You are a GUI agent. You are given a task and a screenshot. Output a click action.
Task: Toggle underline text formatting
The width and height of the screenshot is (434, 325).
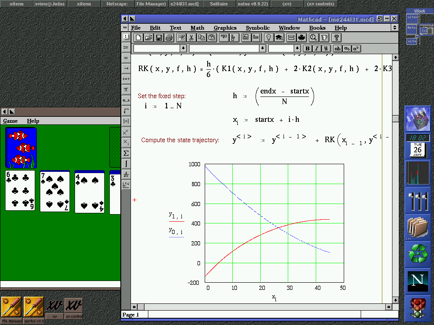tap(326, 49)
